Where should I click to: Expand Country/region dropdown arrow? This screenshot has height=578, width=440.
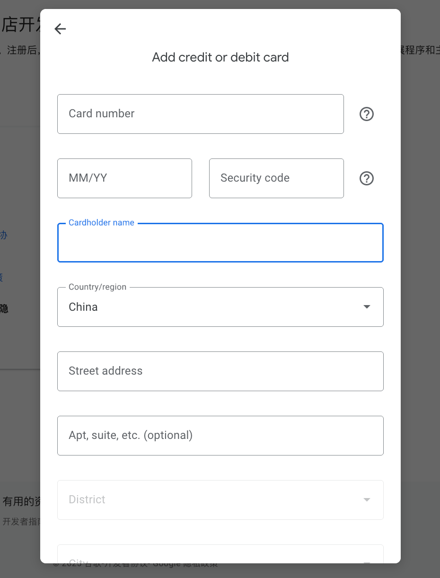coord(367,307)
